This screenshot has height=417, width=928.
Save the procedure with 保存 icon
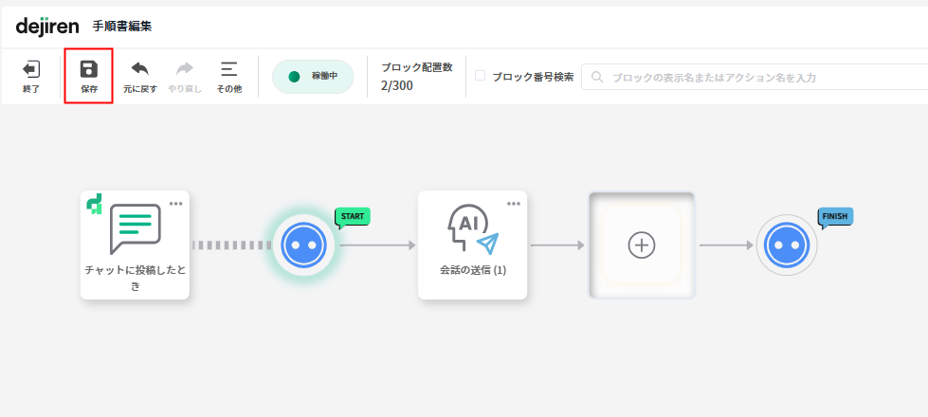pos(89,70)
